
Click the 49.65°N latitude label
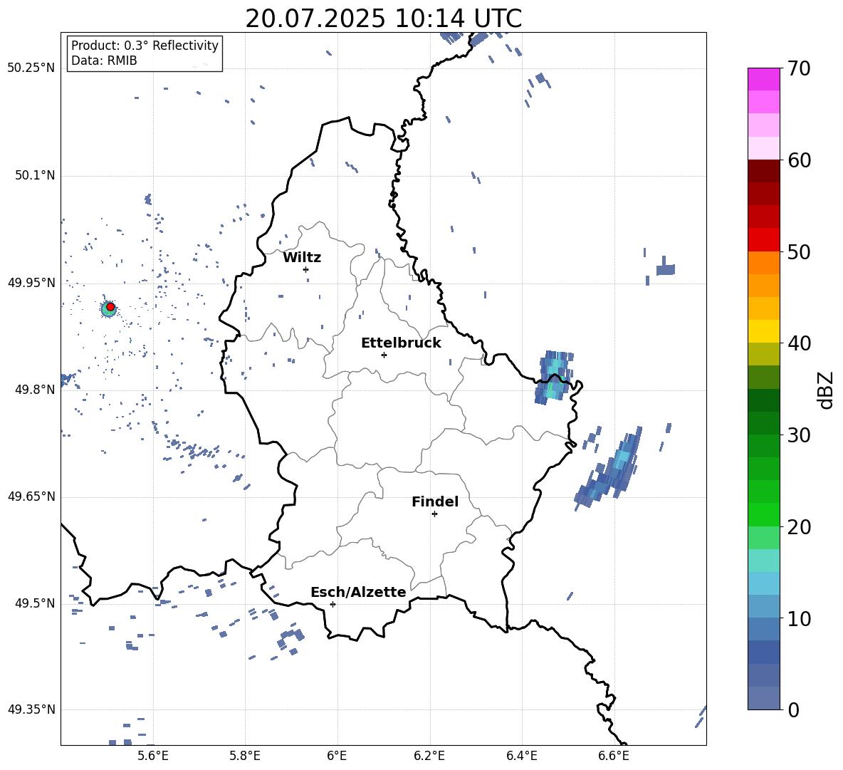coord(31,496)
